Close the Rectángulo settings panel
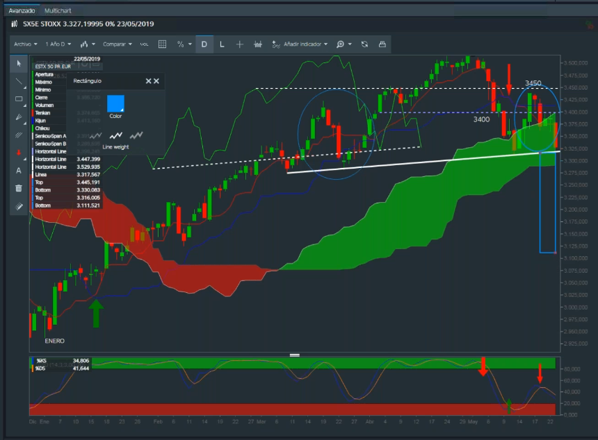Image resolution: width=598 pixels, height=440 pixels. 156,81
